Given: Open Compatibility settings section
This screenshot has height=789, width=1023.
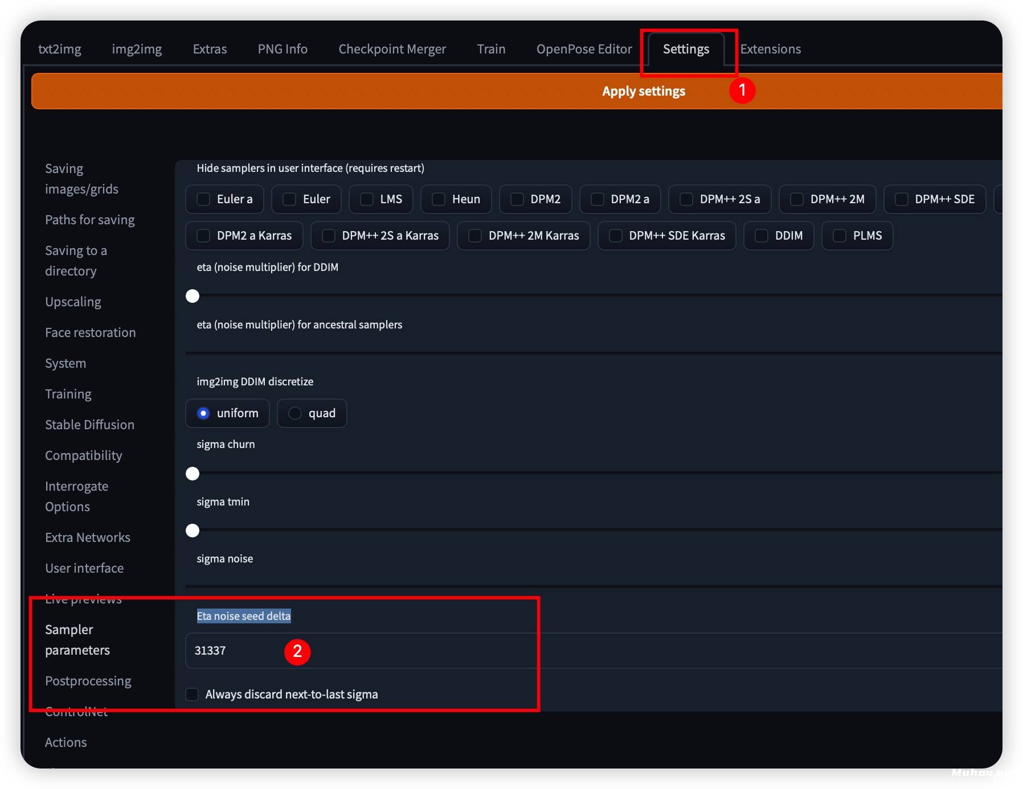Looking at the screenshot, I should 83,455.
